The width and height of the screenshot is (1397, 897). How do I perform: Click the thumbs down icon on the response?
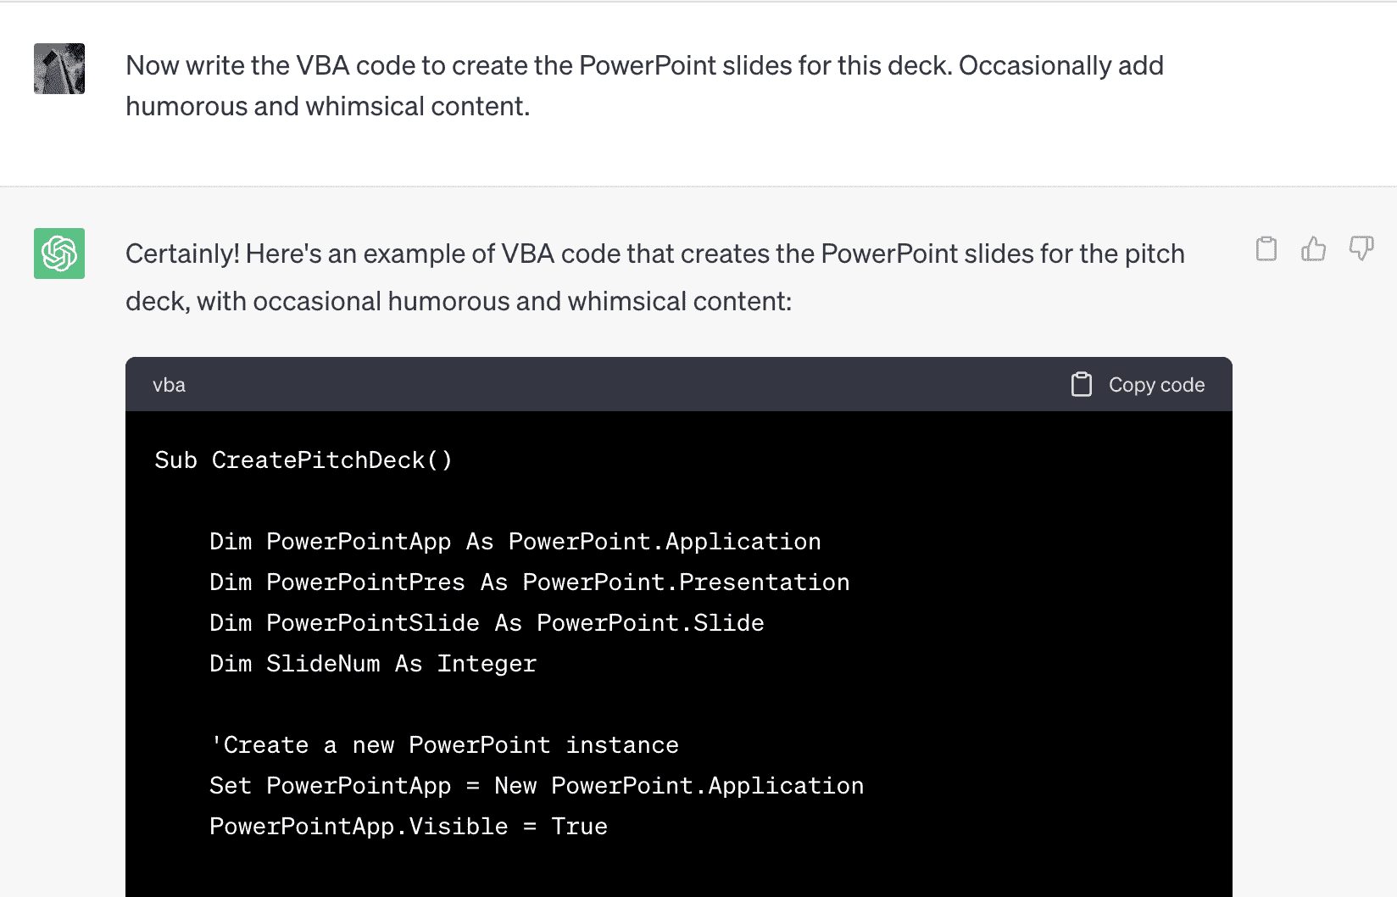tap(1361, 248)
